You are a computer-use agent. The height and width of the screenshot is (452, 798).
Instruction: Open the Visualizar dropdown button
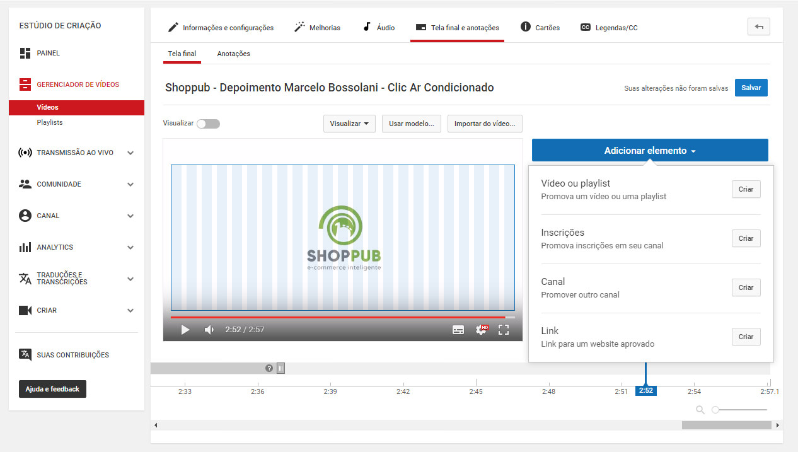(x=349, y=124)
